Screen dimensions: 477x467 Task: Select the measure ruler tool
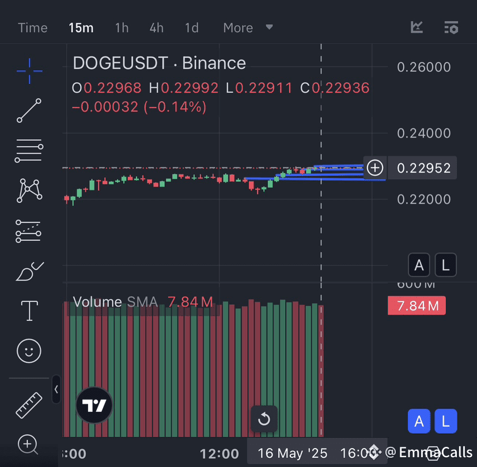pos(28,404)
